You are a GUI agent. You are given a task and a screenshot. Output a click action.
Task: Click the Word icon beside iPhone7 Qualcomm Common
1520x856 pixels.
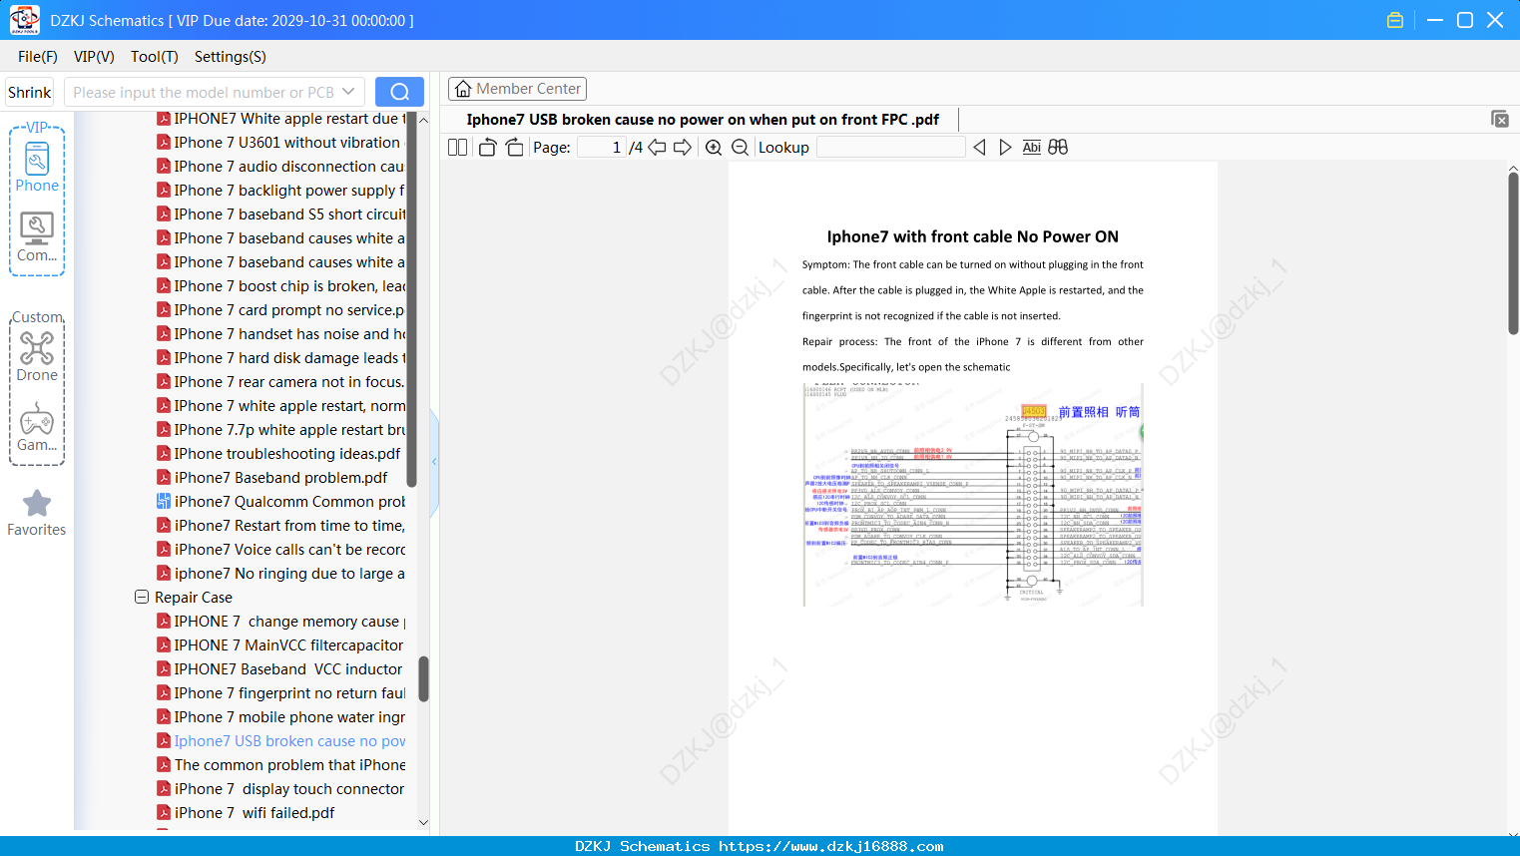point(164,502)
